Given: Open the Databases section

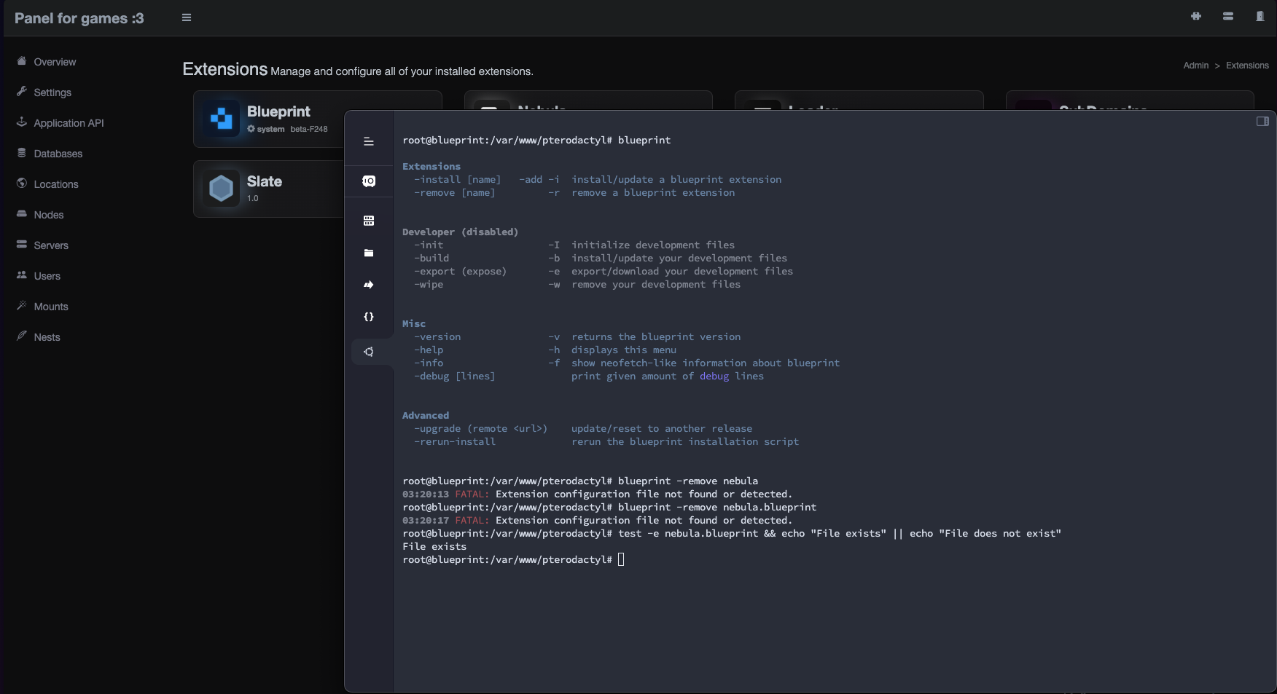Looking at the screenshot, I should point(58,154).
